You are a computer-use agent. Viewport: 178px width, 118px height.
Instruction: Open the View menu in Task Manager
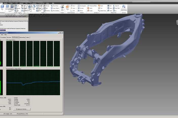tap(2, 35)
